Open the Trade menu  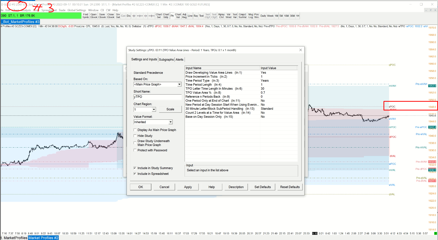[x=62, y=10]
